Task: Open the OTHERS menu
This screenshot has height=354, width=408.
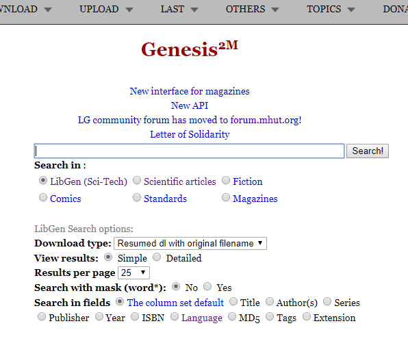Action: coord(252,10)
